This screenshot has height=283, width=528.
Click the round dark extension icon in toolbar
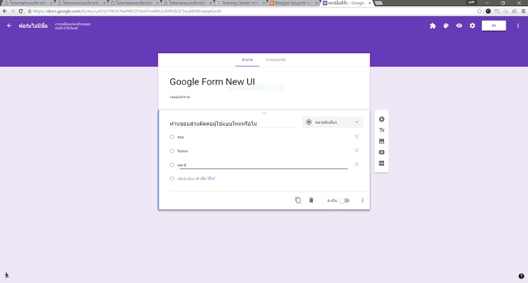click(x=488, y=11)
